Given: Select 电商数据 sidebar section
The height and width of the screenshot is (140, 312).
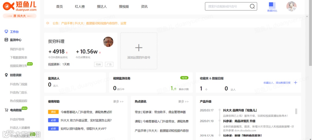Looking at the screenshot, I should [16, 110].
